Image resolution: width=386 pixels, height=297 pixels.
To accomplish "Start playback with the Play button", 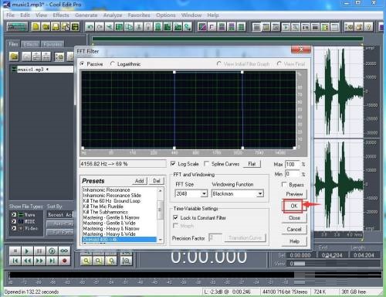I will pyautogui.click(x=27, y=251).
